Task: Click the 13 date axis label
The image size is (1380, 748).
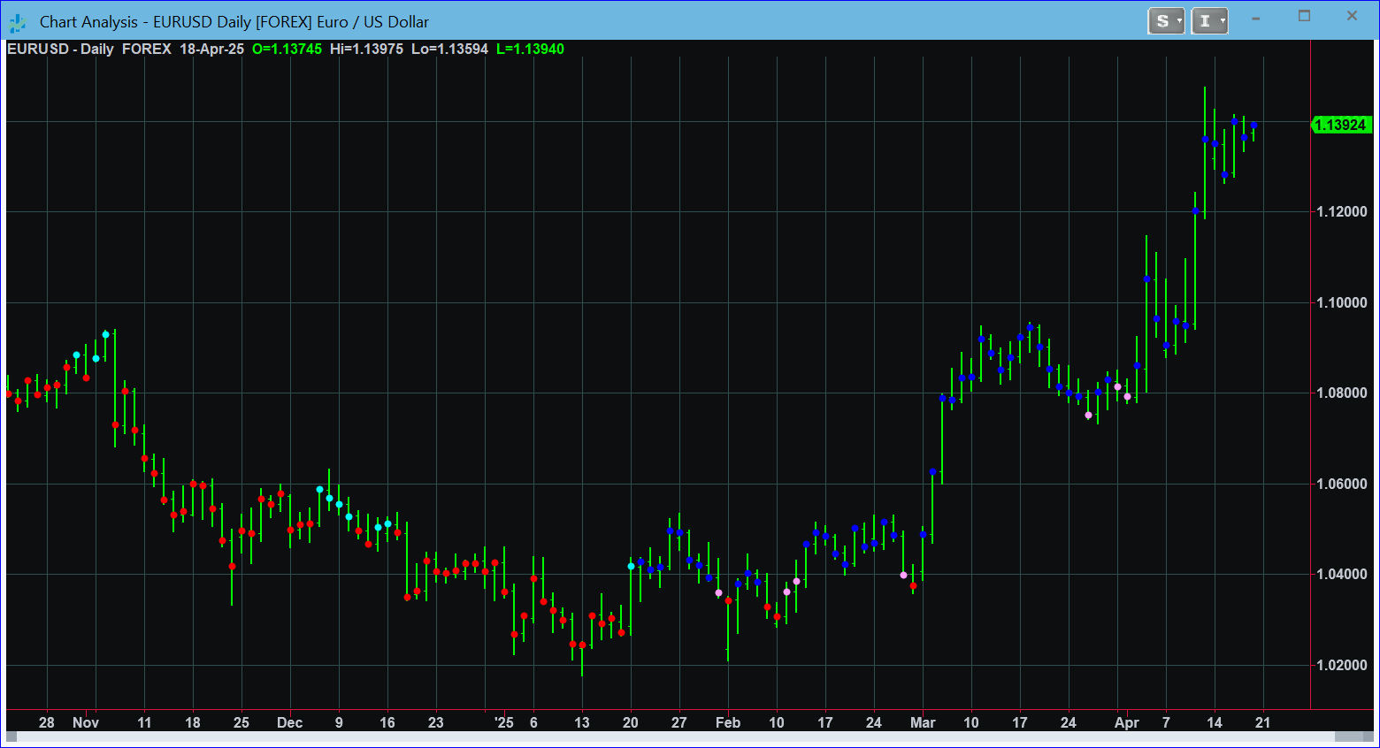Action: point(582,722)
